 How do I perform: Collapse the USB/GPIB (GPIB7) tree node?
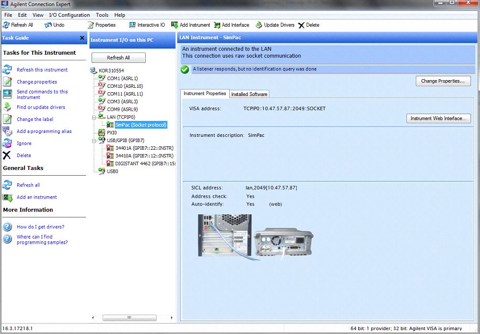point(94,141)
